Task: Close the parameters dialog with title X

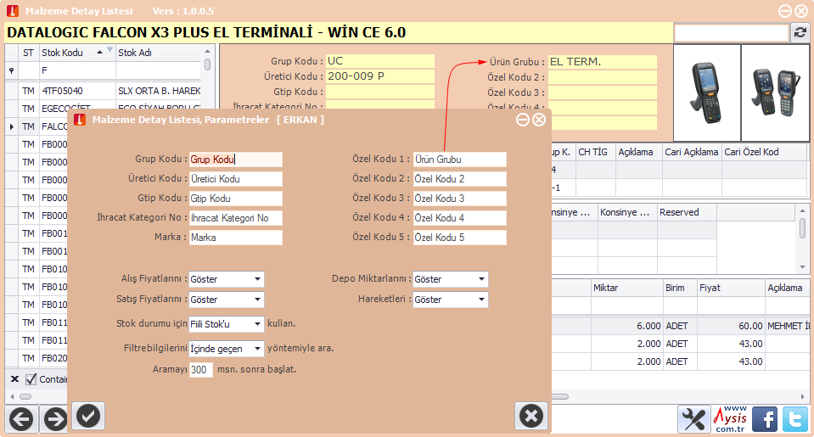Action: [x=539, y=120]
